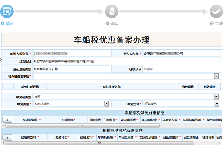The width and height of the screenshot is (223, 146).
Task: Focus the 纳税人识别号 input field
Action: pos(71,54)
